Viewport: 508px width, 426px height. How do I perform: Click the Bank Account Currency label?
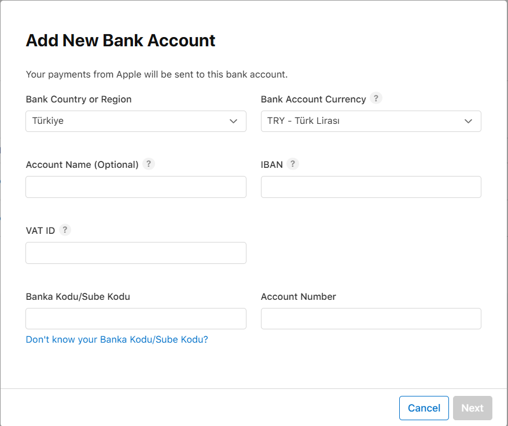[313, 99]
